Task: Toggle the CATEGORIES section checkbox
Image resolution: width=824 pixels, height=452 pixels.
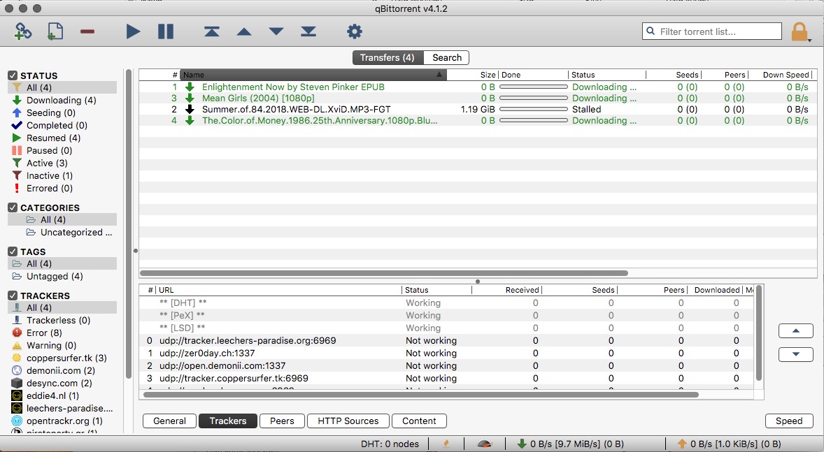Action: (x=13, y=207)
